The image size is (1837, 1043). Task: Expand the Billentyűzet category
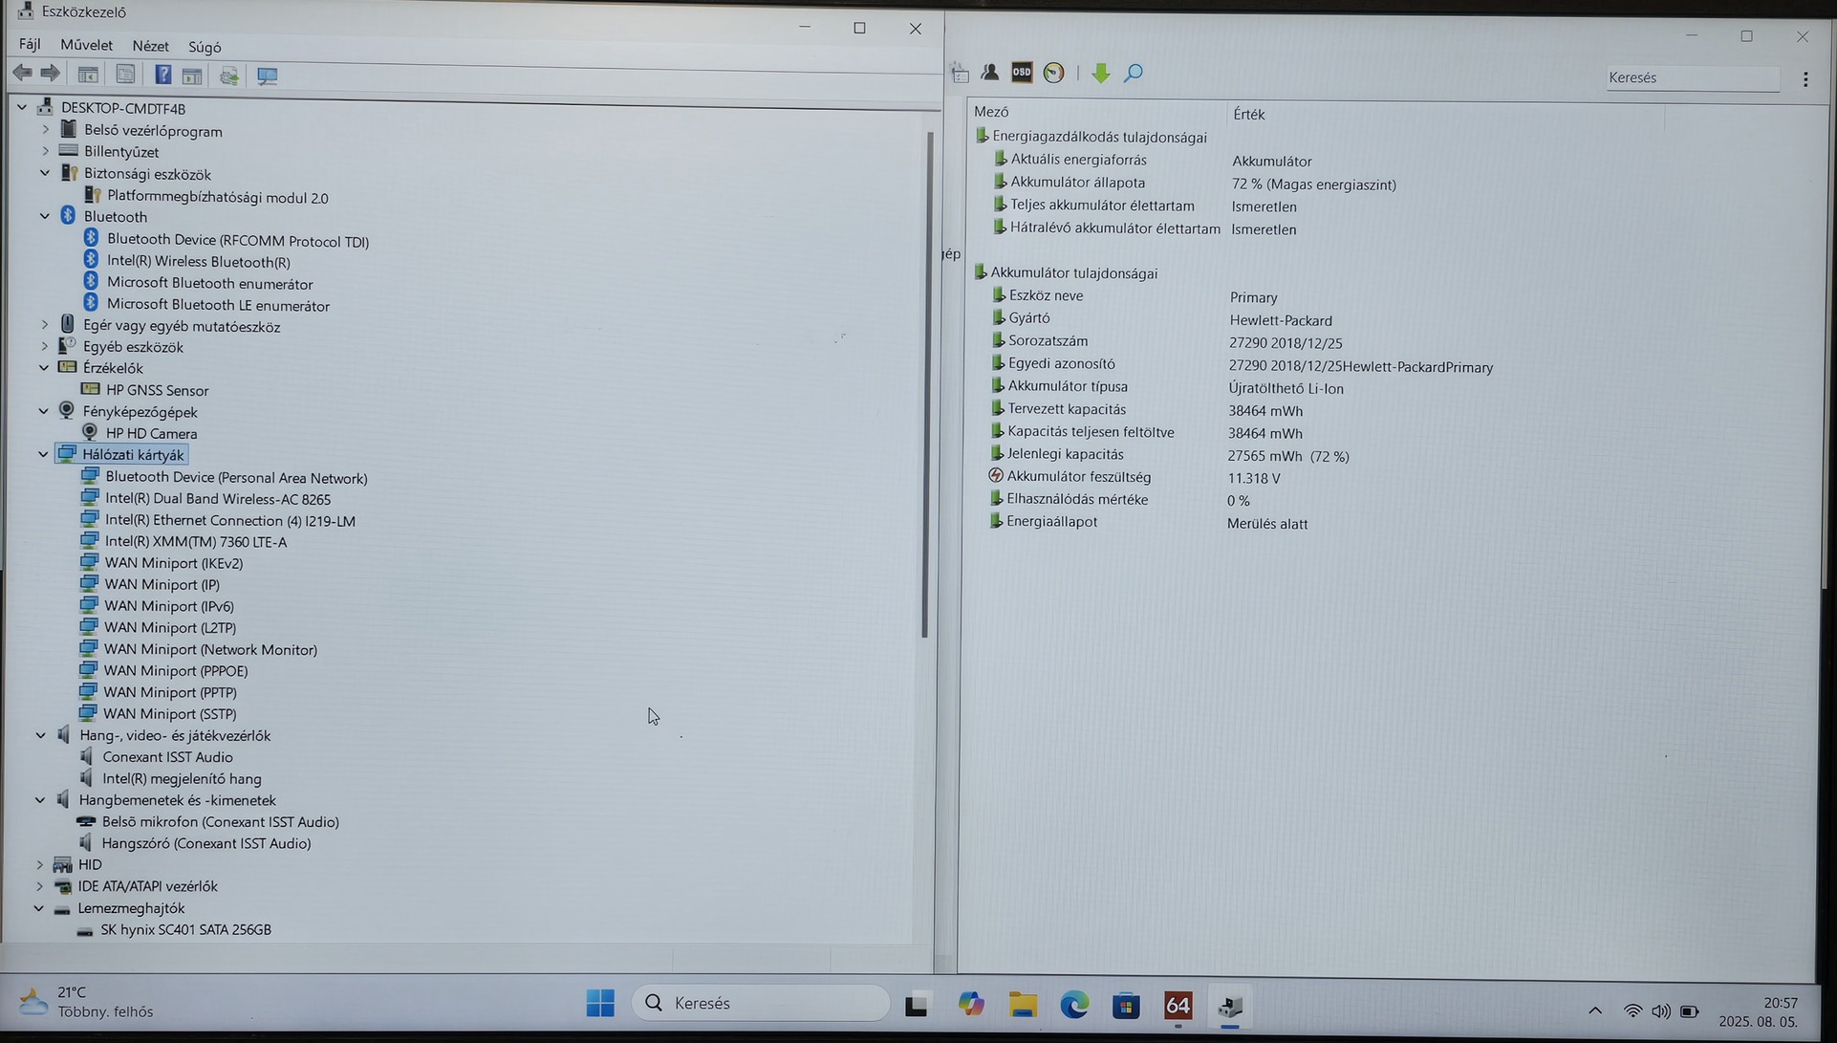click(x=44, y=151)
